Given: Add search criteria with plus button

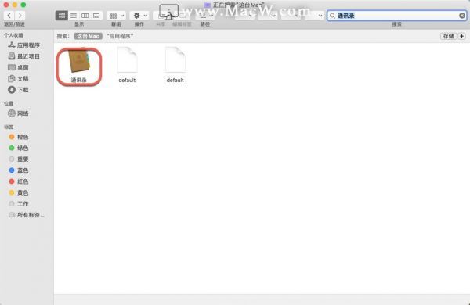Looking at the screenshot, I should click(462, 36).
